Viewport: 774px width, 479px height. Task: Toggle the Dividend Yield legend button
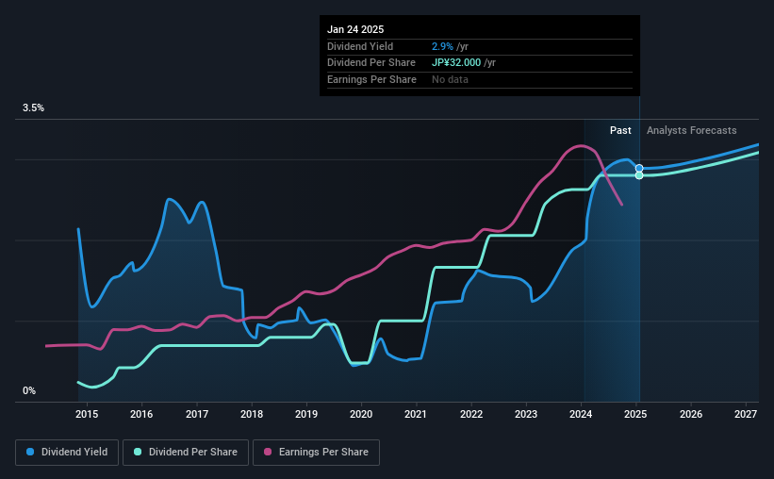[x=67, y=453]
